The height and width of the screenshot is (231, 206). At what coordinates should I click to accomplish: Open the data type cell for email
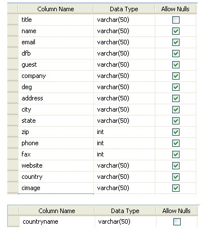click(x=124, y=42)
